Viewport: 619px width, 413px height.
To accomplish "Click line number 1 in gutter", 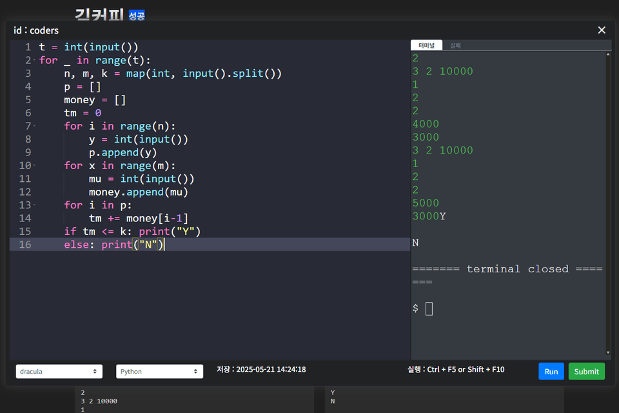I will pyautogui.click(x=28, y=47).
